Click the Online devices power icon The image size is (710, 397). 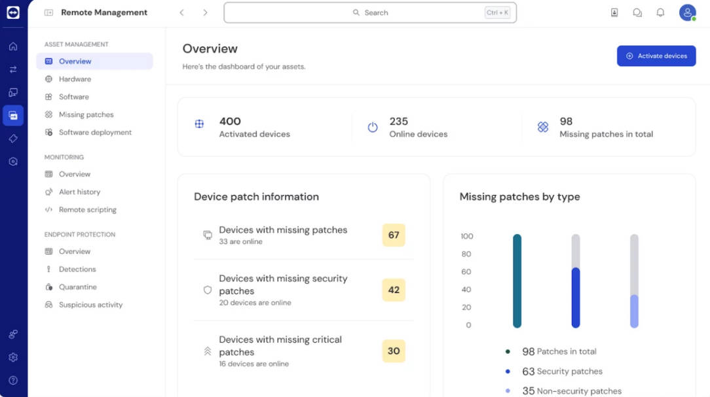coord(373,128)
